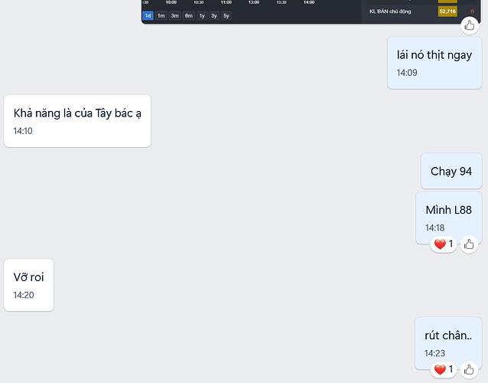Viewport: 488px width, 383px height.
Task: Switch chart to 3m range
Action: point(175,15)
